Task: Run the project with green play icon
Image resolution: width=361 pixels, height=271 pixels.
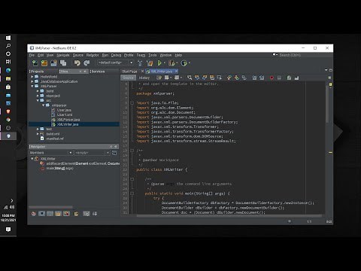Action: (x=159, y=62)
